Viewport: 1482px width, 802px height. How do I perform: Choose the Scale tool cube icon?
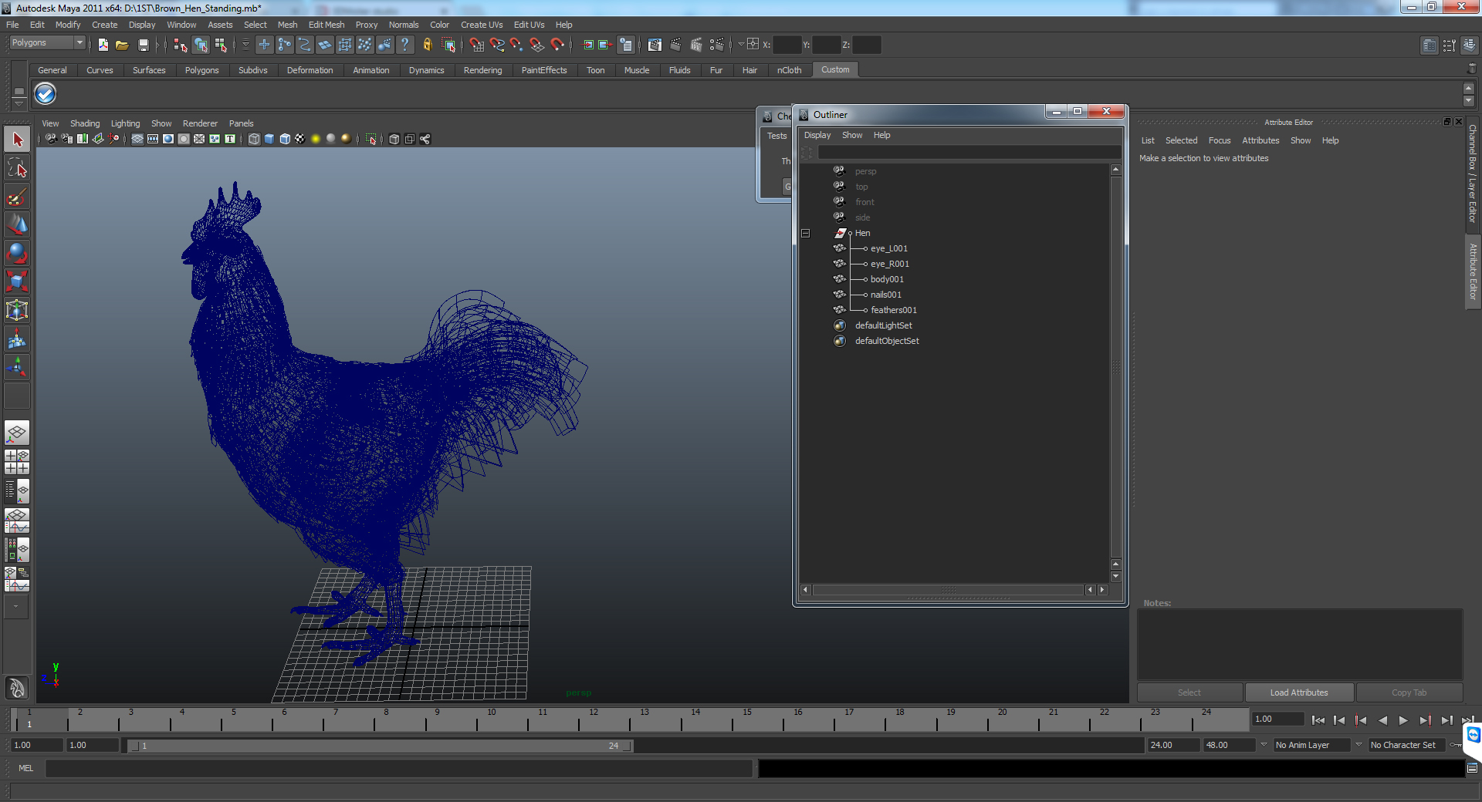click(x=17, y=282)
